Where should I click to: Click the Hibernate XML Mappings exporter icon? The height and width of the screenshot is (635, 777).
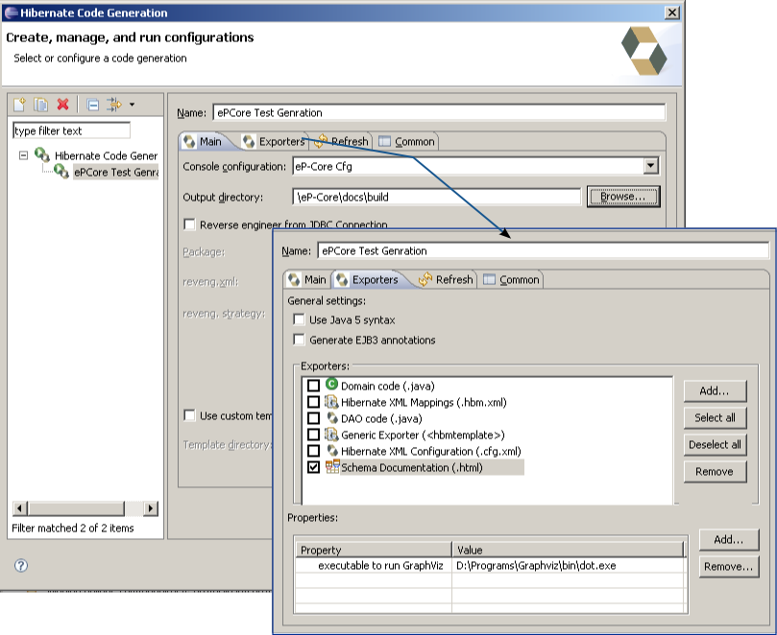coord(331,401)
